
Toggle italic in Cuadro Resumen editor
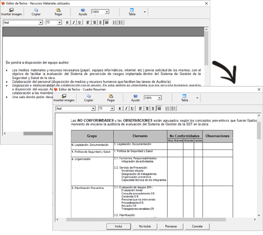tap(126, 109)
